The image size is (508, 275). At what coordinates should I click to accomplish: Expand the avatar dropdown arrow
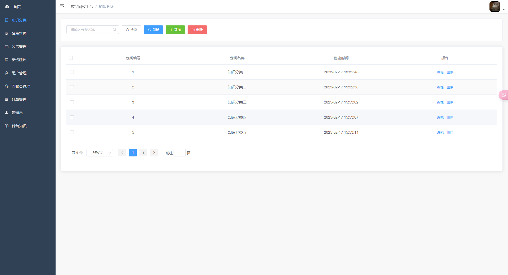click(504, 9)
